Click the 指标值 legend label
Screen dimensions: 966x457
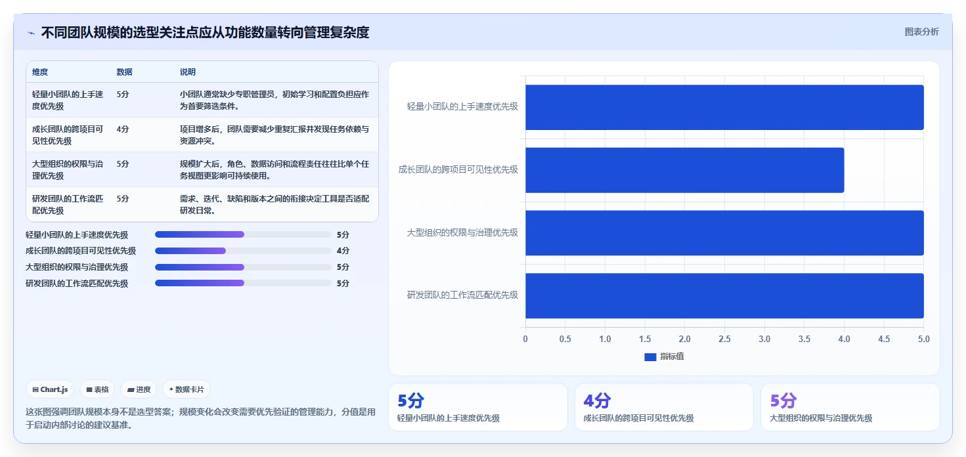point(672,357)
